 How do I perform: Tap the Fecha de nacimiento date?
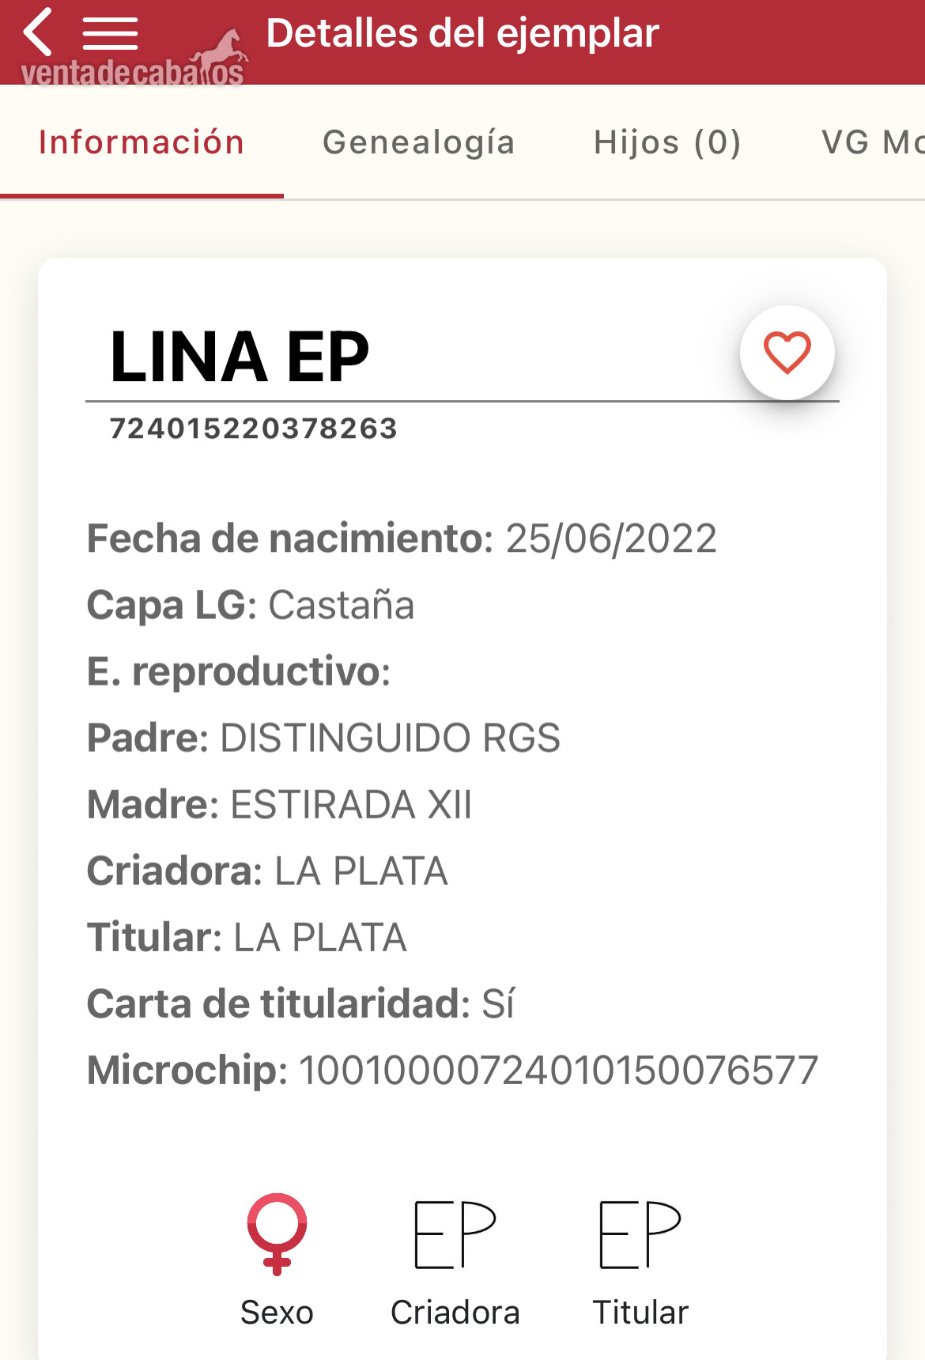(611, 538)
